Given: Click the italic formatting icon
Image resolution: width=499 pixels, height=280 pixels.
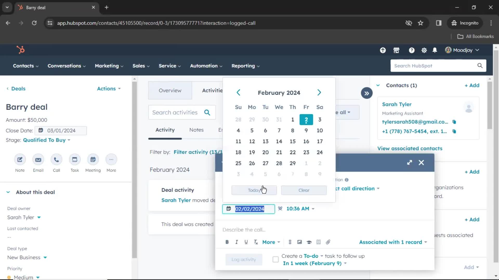Looking at the screenshot, I should coord(237,242).
